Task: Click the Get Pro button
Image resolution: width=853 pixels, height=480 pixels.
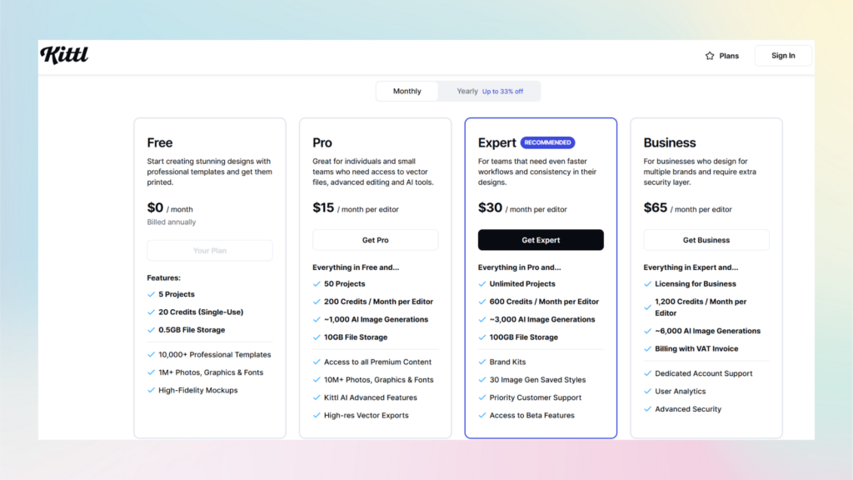Action: [376, 240]
